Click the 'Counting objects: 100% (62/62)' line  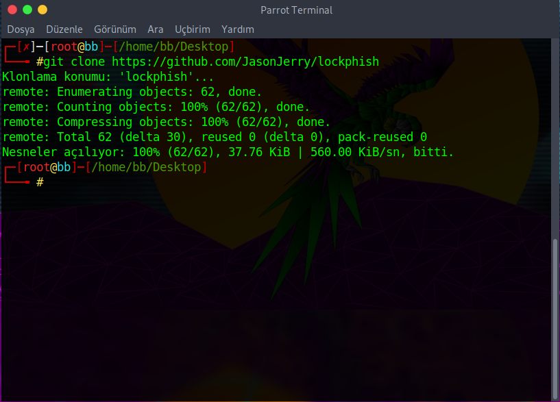click(156, 107)
